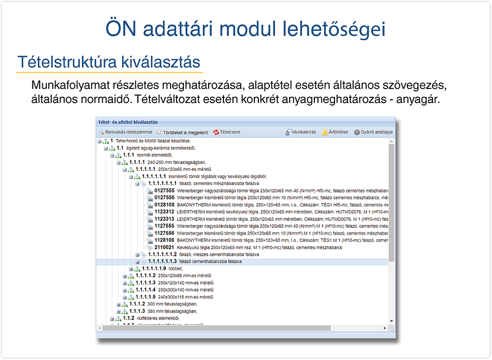Screen dimensions: 492x360
Task: Click the hierarchy icon of node 1.1.1.1.1.9 többlet
Action: (137, 269)
